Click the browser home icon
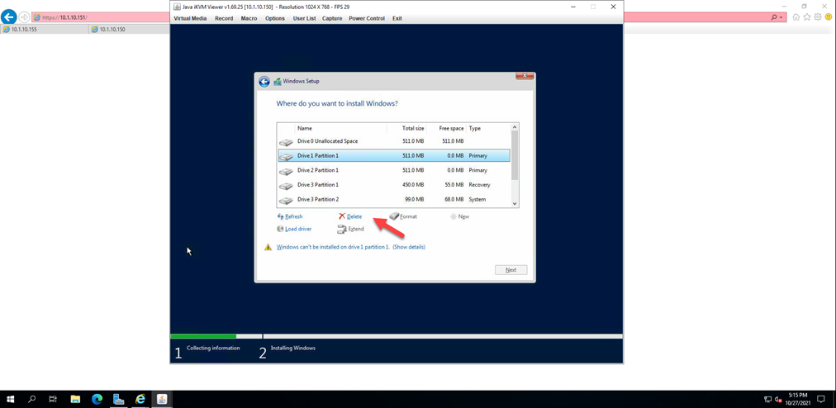Viewport: 836px width, 408px height. [x=796, y=17]
